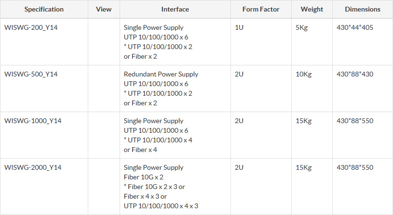Click the Specification column header

[44, 9]
